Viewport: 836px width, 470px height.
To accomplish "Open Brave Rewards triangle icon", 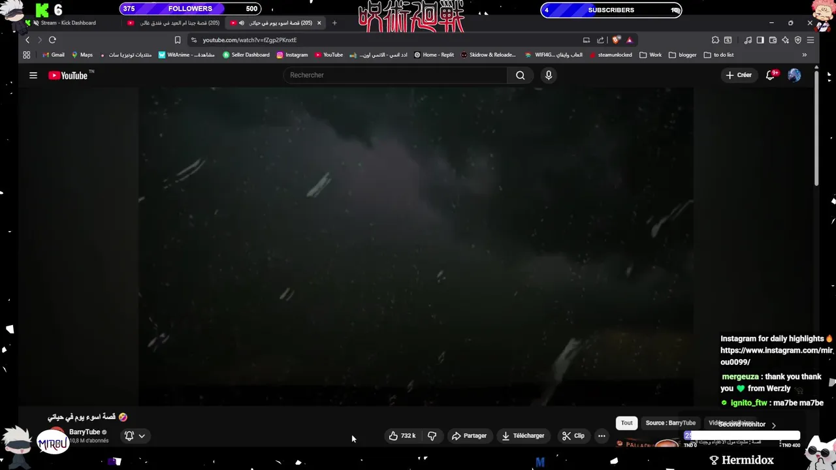I will coord(630,40).
